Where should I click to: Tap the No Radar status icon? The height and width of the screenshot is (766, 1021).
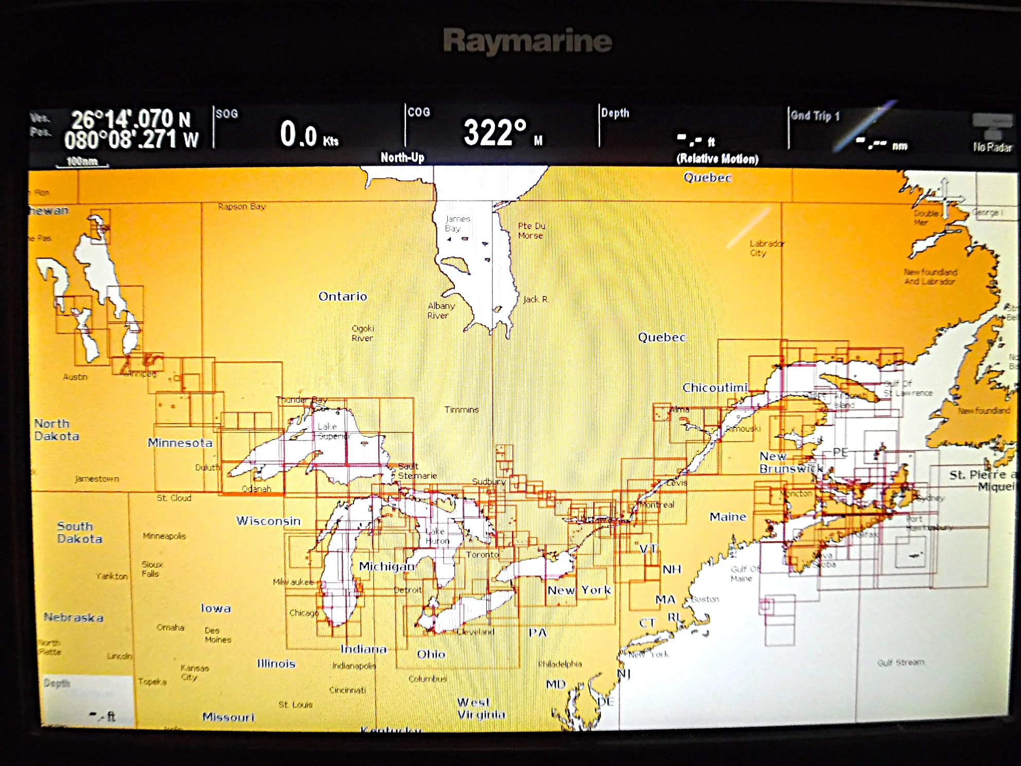coord(992,134)
